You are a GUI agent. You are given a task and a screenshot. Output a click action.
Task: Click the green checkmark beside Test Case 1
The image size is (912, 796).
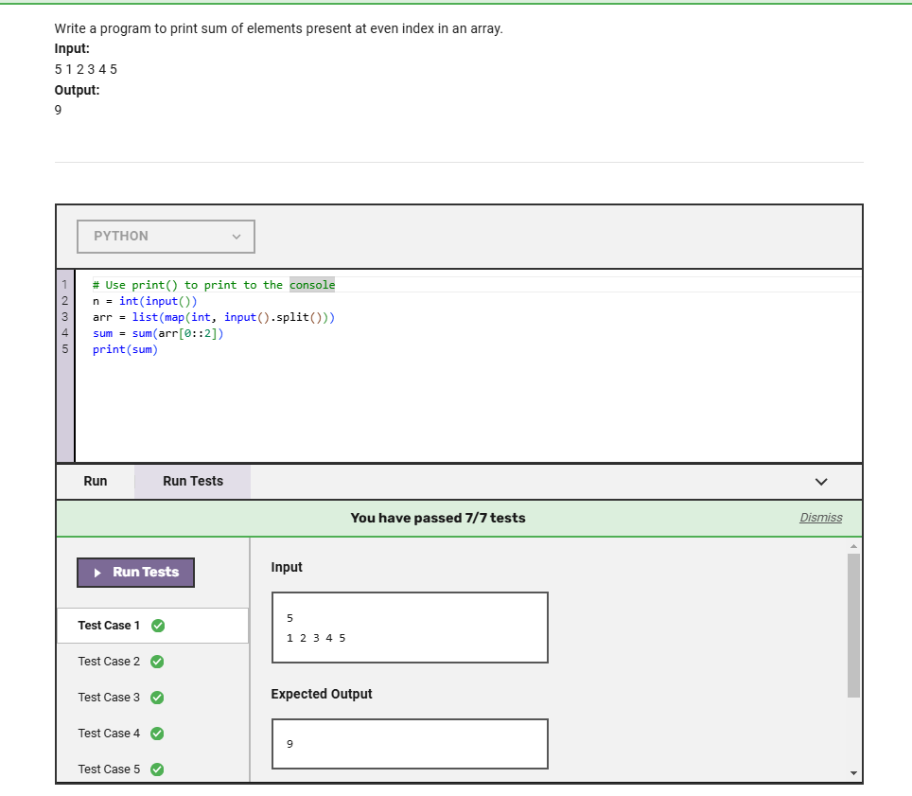pyautogui.click(x=158, y=625)
